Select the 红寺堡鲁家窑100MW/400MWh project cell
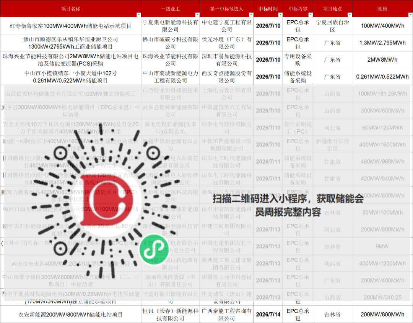The width and height of the screenshot is (413, 323). [x=71, y=26]
